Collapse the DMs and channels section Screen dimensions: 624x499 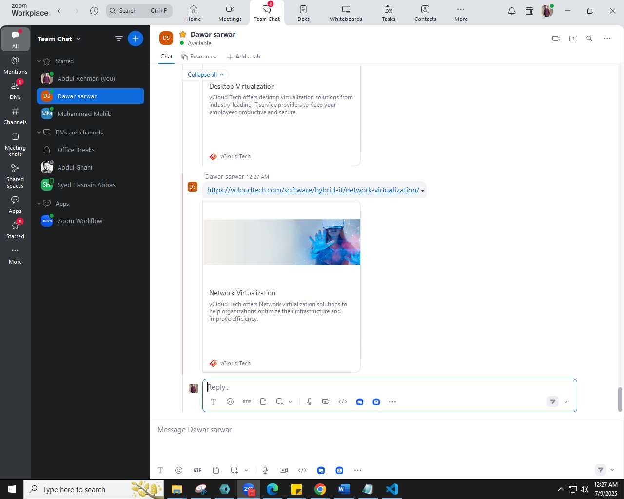point(39,133)
